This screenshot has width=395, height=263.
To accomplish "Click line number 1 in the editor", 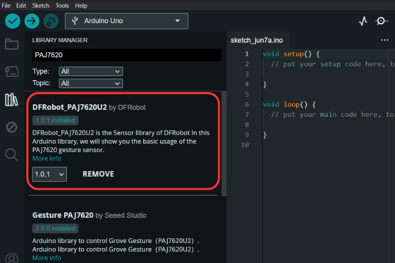I will point(246,54).
